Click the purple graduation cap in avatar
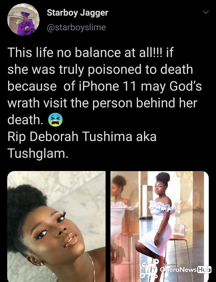Viewport: 216px width, 282px height. point(25,14)
